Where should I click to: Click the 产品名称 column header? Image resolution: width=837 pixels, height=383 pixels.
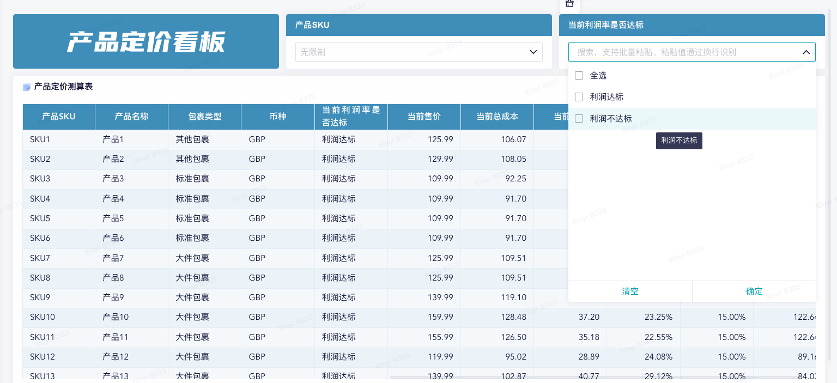coord(131,117)
